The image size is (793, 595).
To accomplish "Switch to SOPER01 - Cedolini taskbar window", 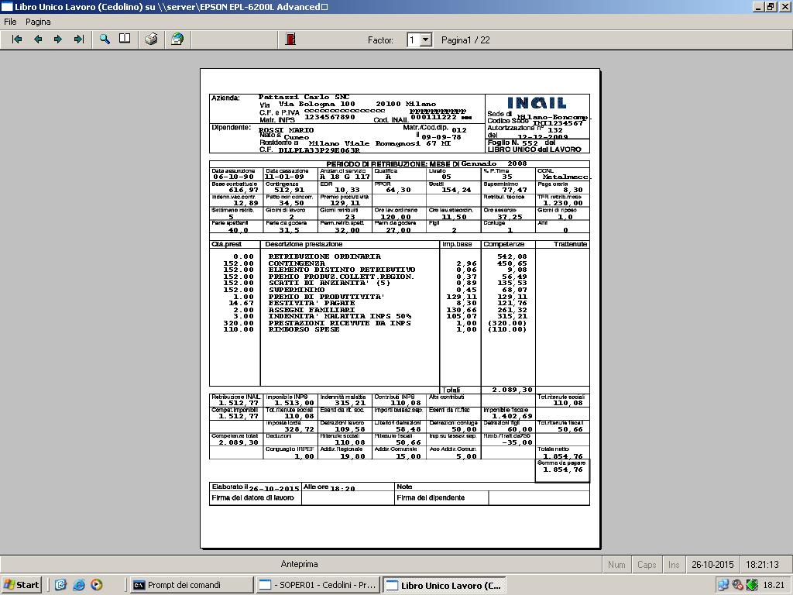I will (x=317, y=585).
